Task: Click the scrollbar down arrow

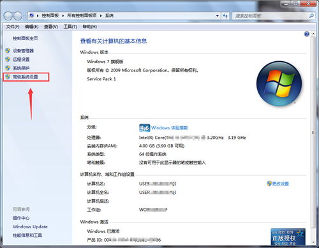Action: (x=313, y=242)
